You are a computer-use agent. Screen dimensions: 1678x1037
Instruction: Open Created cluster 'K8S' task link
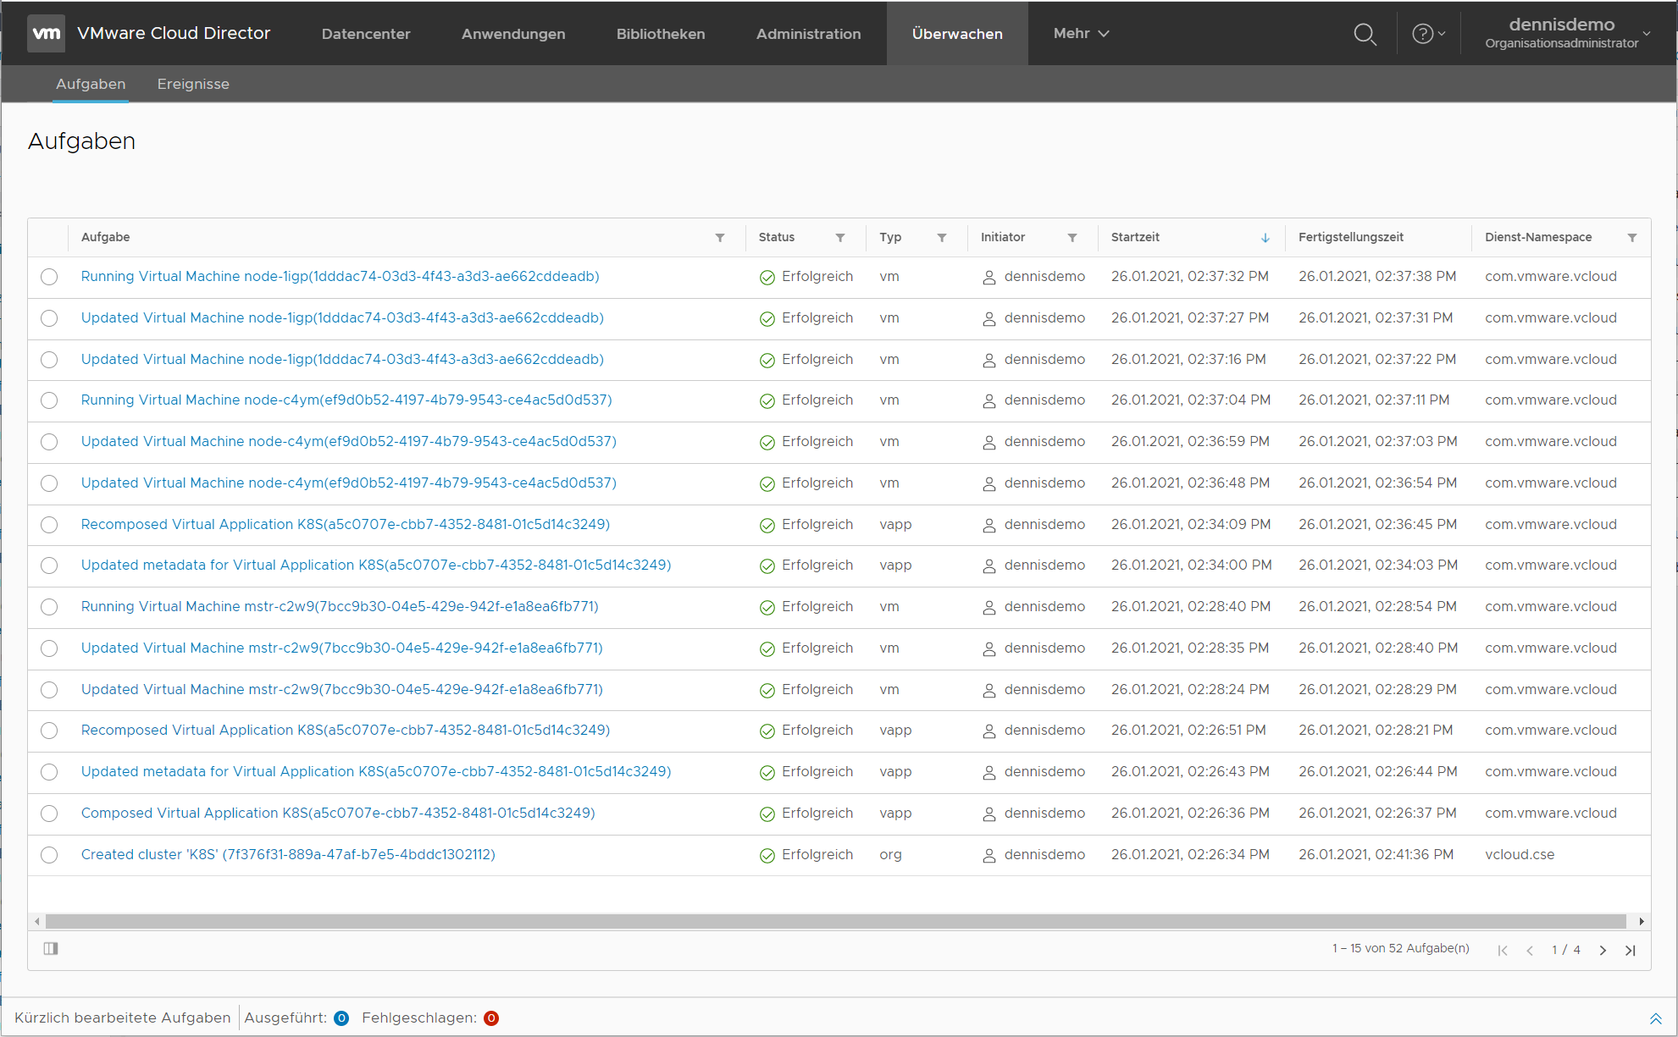click(288, 855)
